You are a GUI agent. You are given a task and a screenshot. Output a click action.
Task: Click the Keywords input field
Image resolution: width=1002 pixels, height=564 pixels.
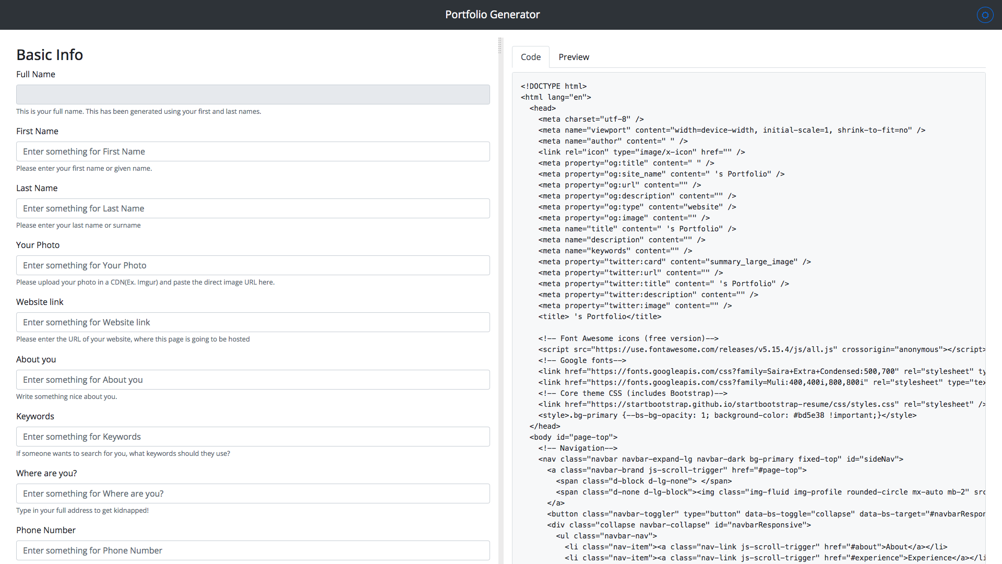[253, 437]
